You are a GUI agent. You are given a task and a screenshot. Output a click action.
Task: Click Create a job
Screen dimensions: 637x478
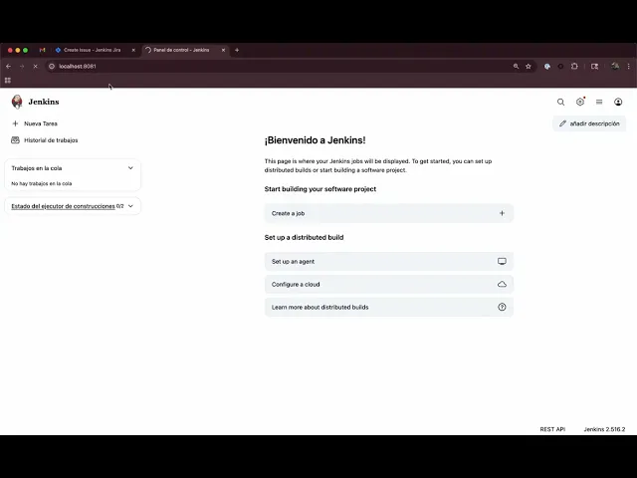tap(389, 213)
